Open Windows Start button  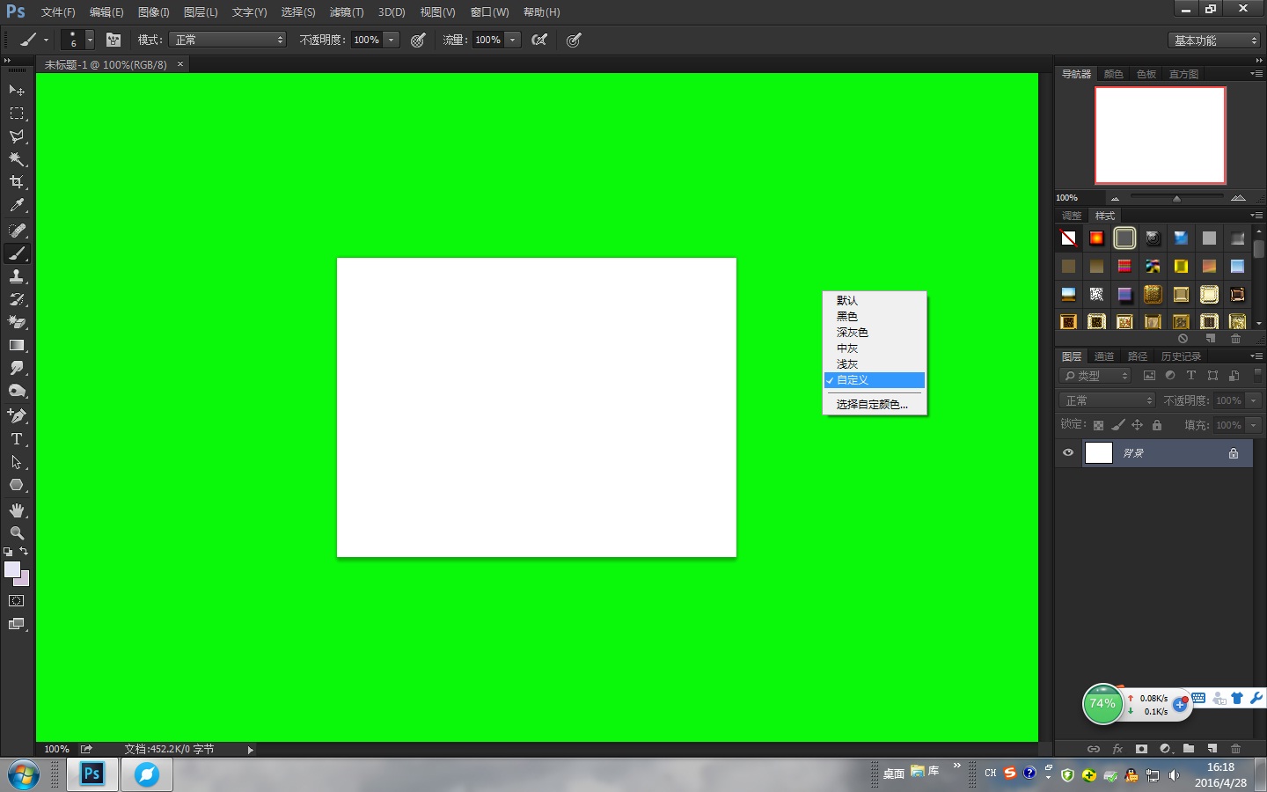25,775
